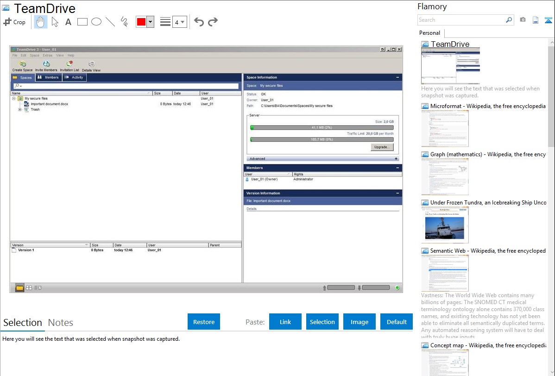Choose the freehand drawing tool
This screenshot has width=555, height=376.
124,22
